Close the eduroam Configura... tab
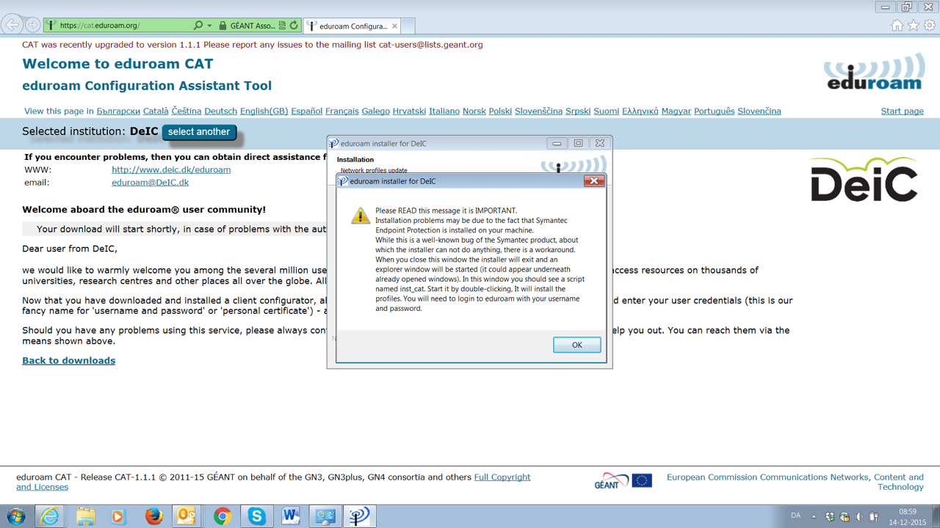Screen dimensions: 940x528 (394, 26)
